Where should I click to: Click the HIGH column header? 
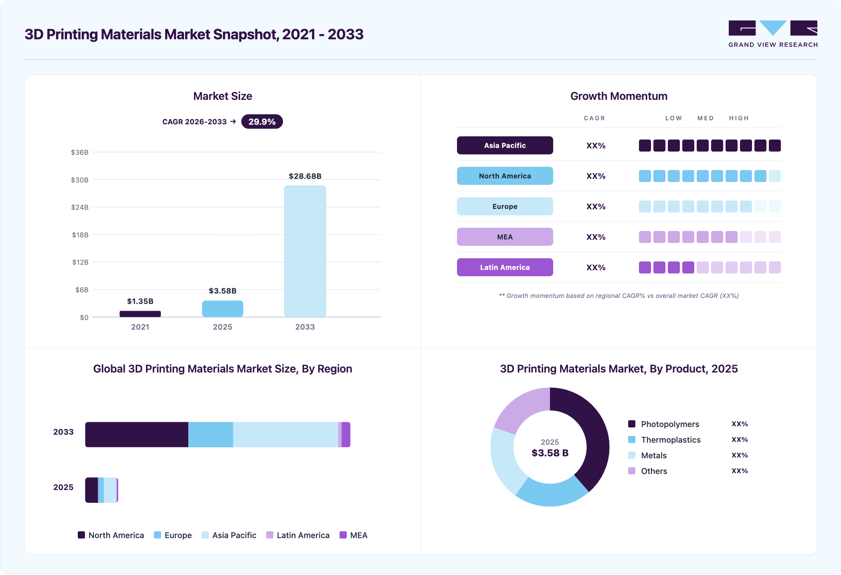pyautogui.click(x=739, y=118)
